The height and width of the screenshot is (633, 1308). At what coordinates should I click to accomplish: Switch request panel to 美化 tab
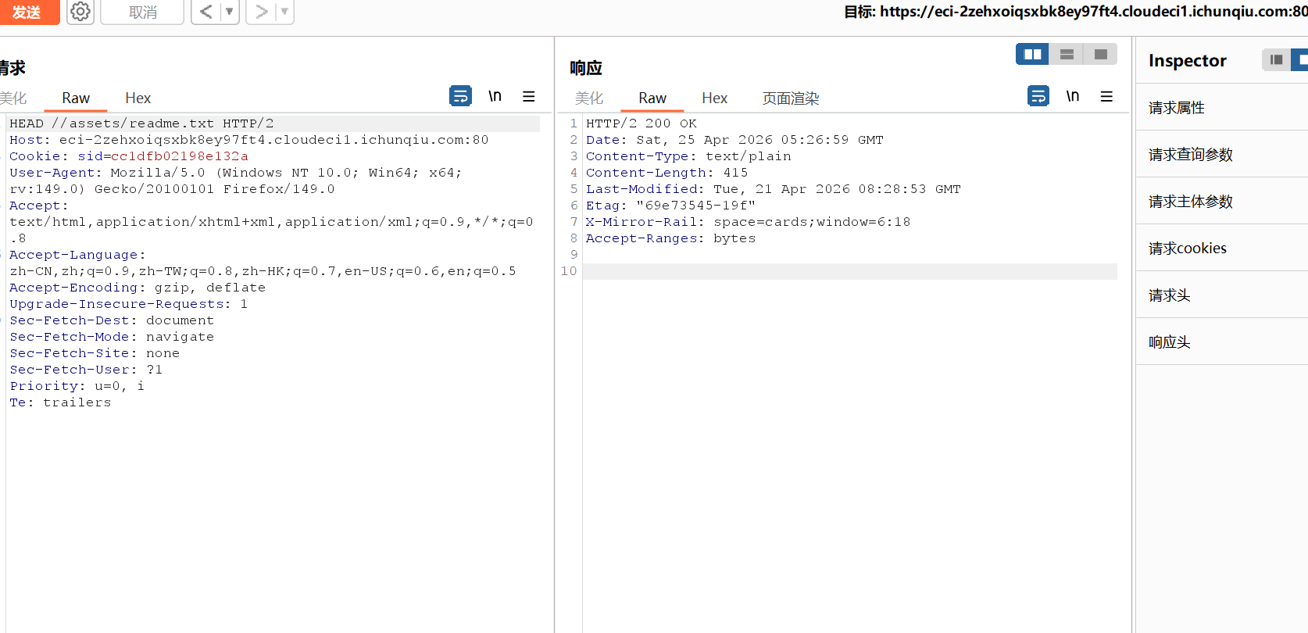[x=13, y=98]
